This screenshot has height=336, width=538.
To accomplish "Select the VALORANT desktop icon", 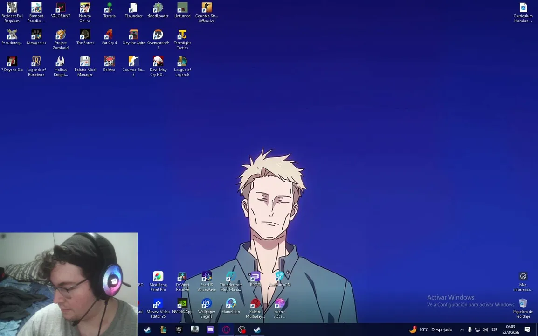I will coord(61,10).
